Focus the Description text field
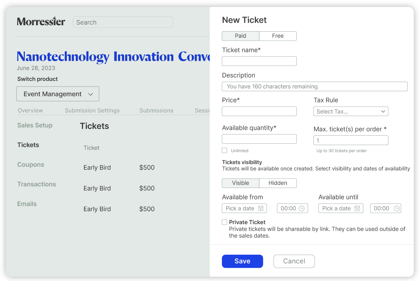420x281 pixels. 315,86
